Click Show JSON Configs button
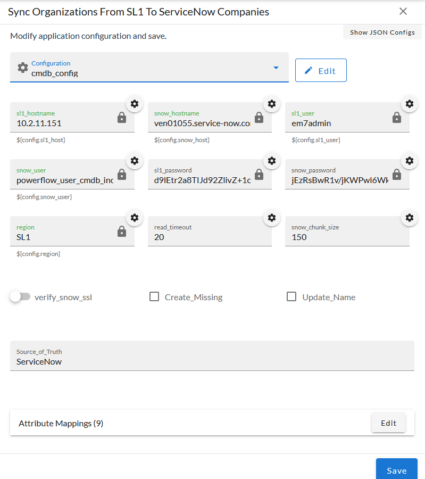Viewport: 425px width, 479px height. click(x=382, y=32)
